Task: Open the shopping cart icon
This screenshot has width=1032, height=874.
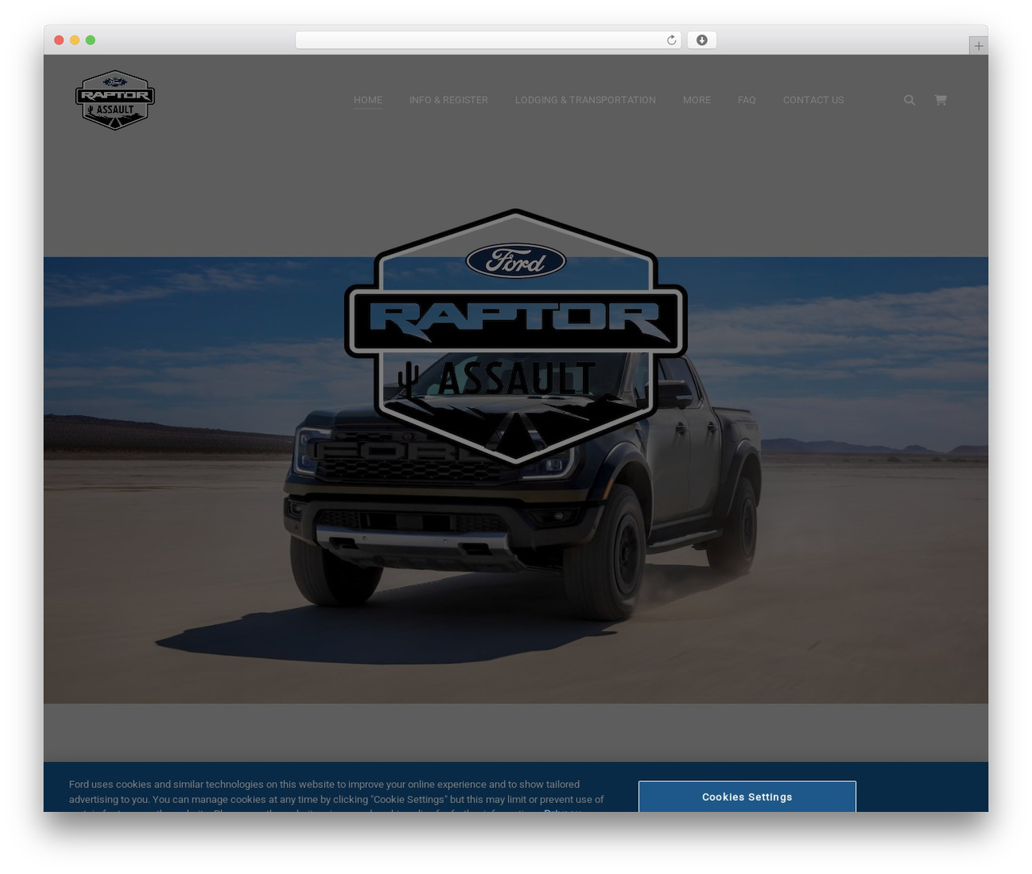Action: pos(940,100)
